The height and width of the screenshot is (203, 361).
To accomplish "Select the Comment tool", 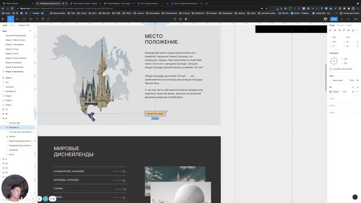I will pos(49,19).
